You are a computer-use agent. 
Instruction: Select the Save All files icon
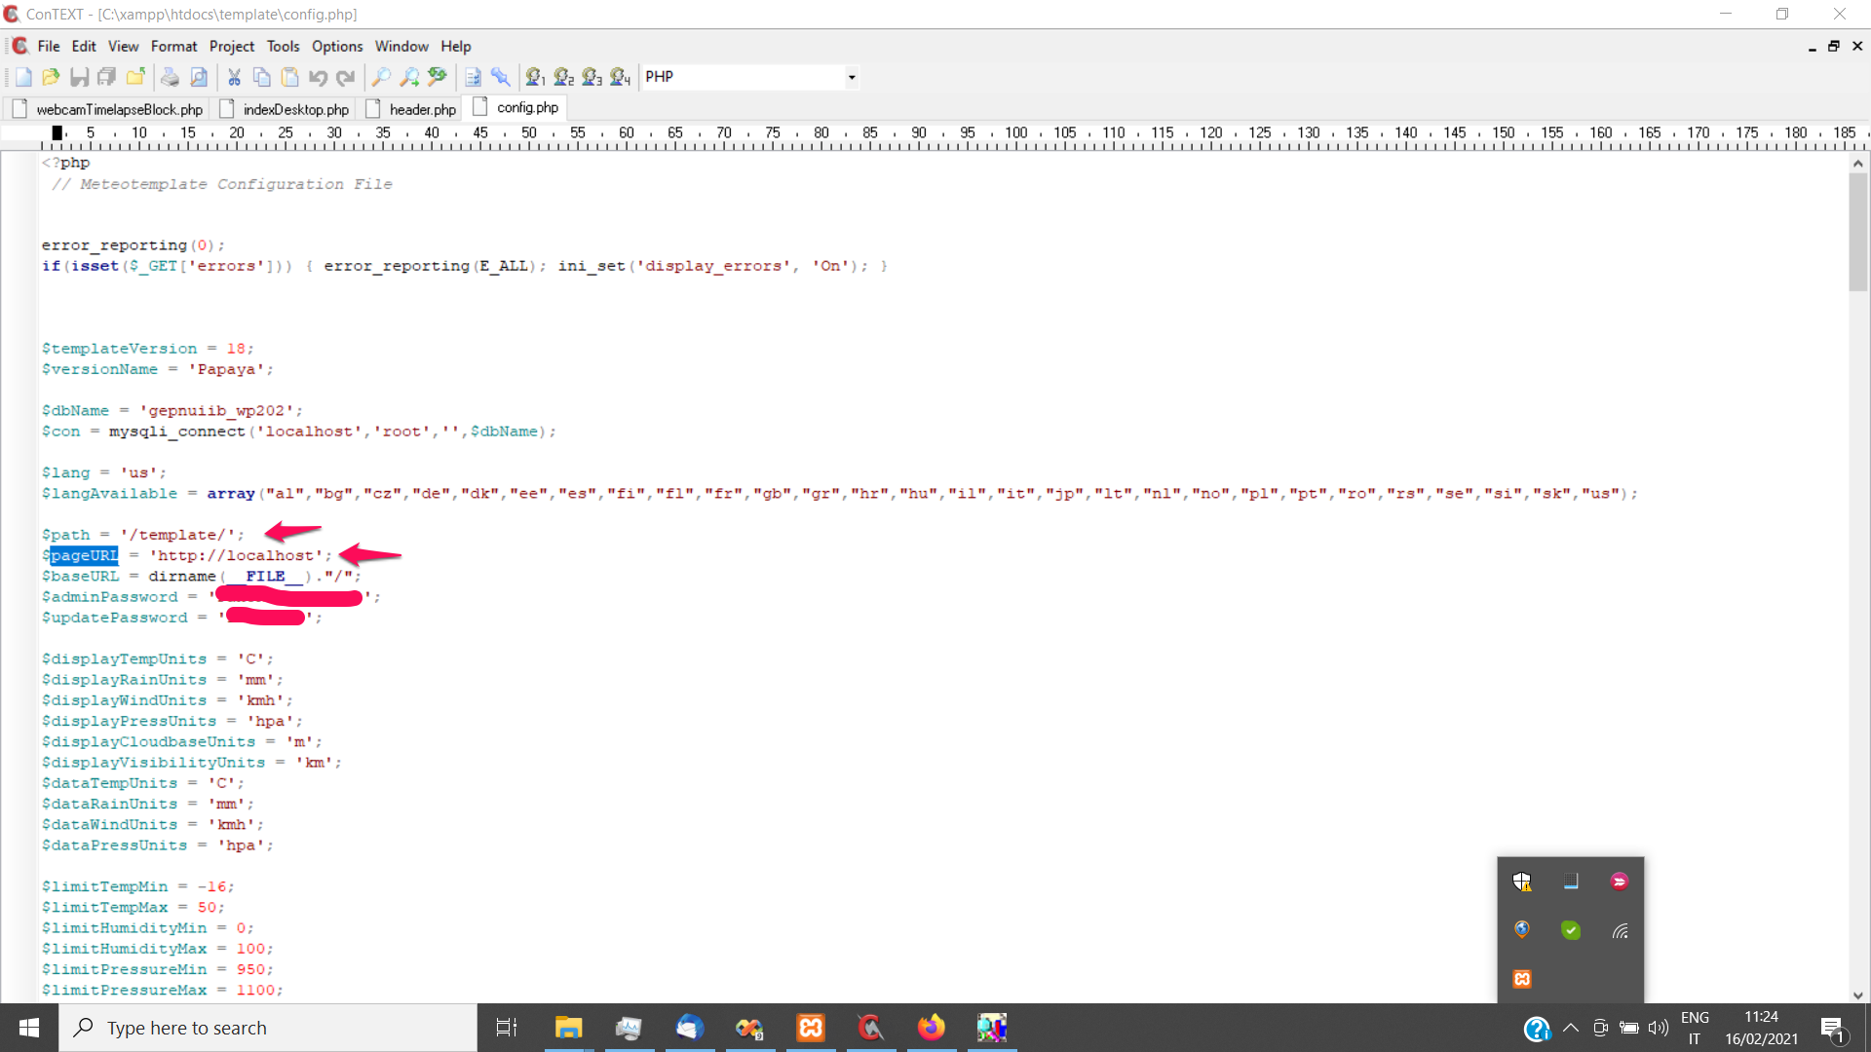[x=105, y=77]
